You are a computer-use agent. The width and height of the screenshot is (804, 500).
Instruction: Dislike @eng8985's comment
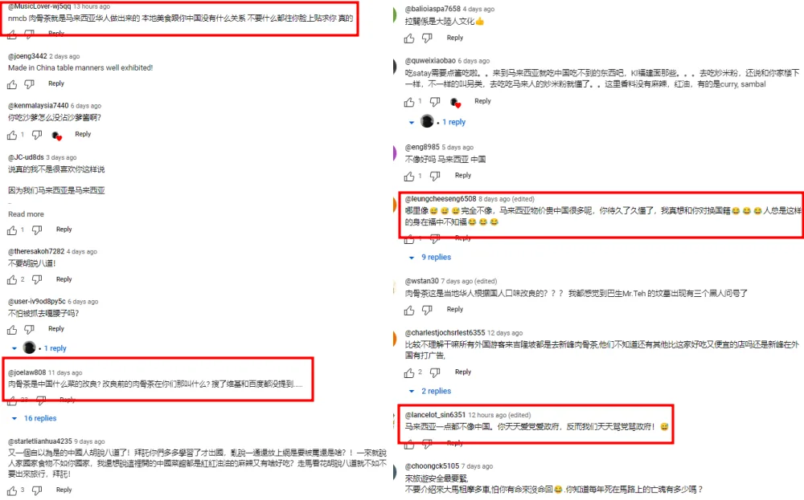click(x=435, y=176)
